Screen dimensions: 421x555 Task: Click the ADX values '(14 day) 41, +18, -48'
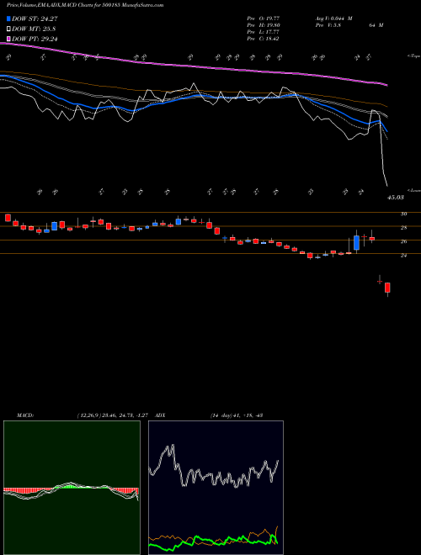(237, 415)
